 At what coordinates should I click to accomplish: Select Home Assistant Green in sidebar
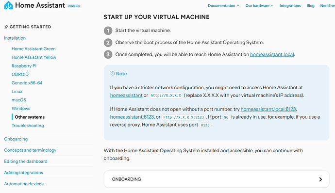click(x=33, y=48)
